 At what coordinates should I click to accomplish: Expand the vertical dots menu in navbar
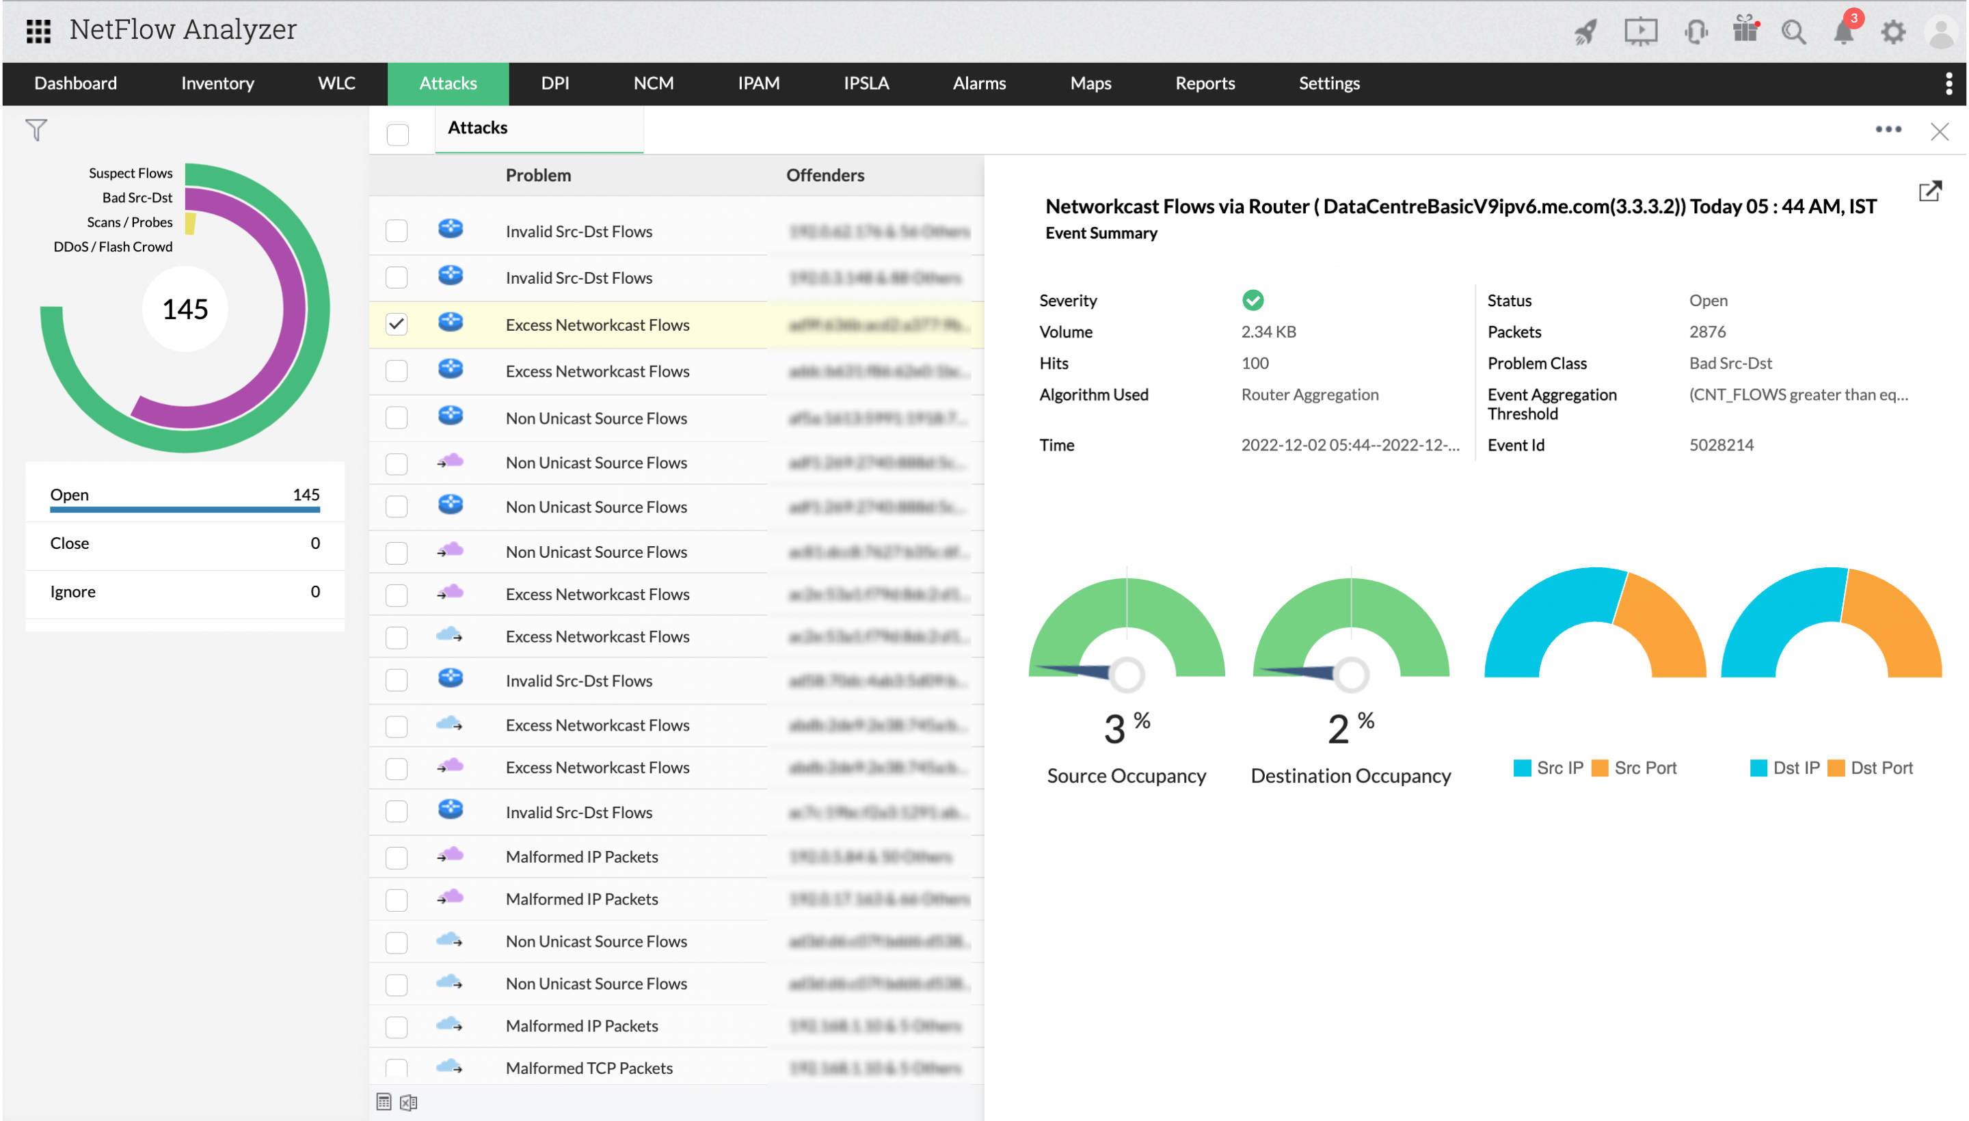(1948, 83)
